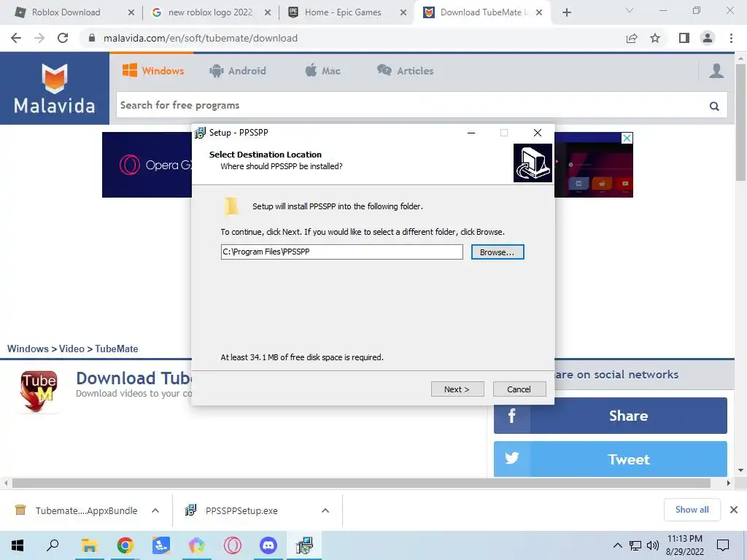Cancel the PPSSPP setup wizard
Image resolution: width=747 pixels, height=560 pixels.
pyautogui.click(x=519, y=389)
